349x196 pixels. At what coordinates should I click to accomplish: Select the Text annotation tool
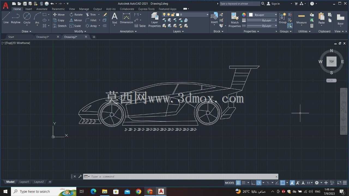click(115, 18)
